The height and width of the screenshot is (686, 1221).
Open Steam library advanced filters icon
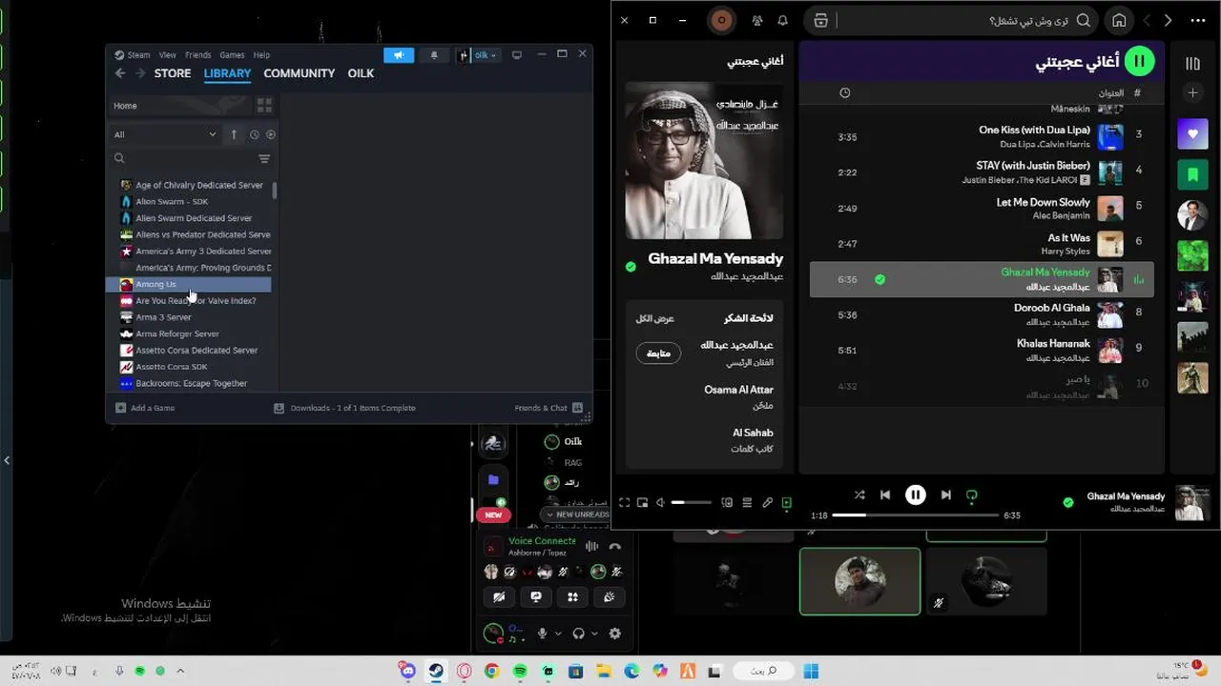click(x=264, y=158)
